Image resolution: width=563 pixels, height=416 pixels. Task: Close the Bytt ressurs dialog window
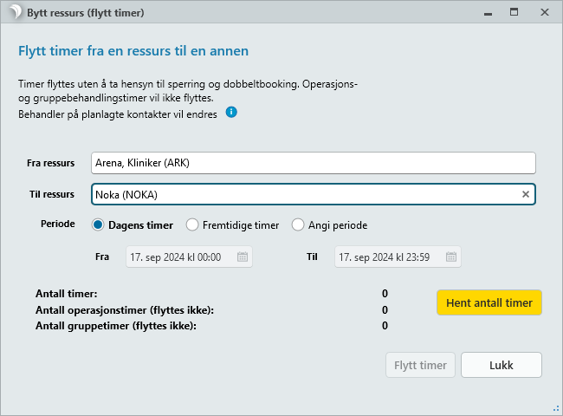pos(544,13)
